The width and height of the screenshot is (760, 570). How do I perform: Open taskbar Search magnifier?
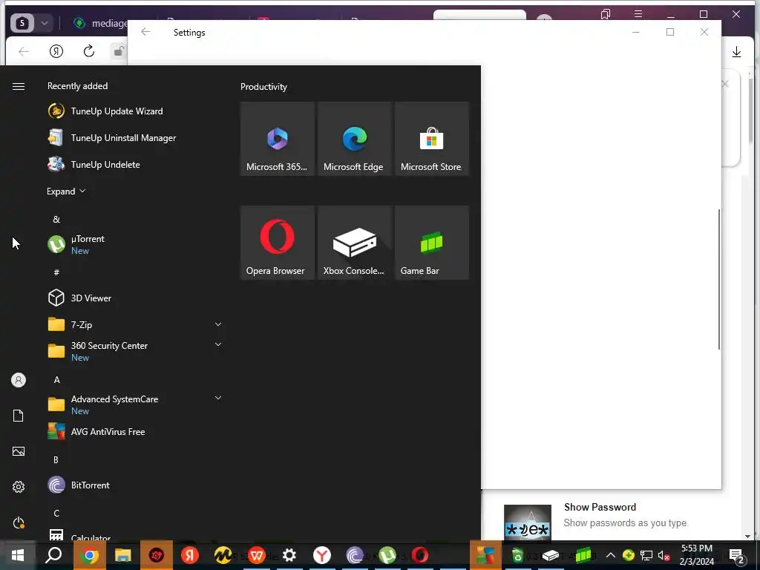(53, 555)
